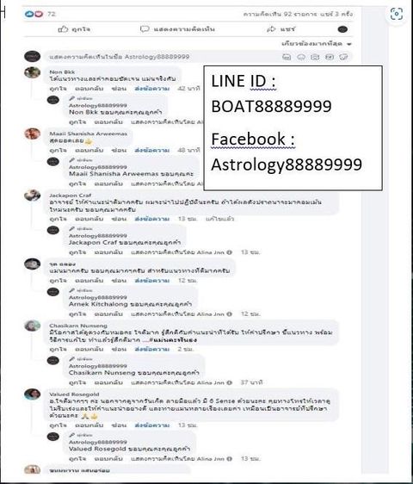
Task: Click send message under Chasikarn Nunseng's comment
Action: 152,349
